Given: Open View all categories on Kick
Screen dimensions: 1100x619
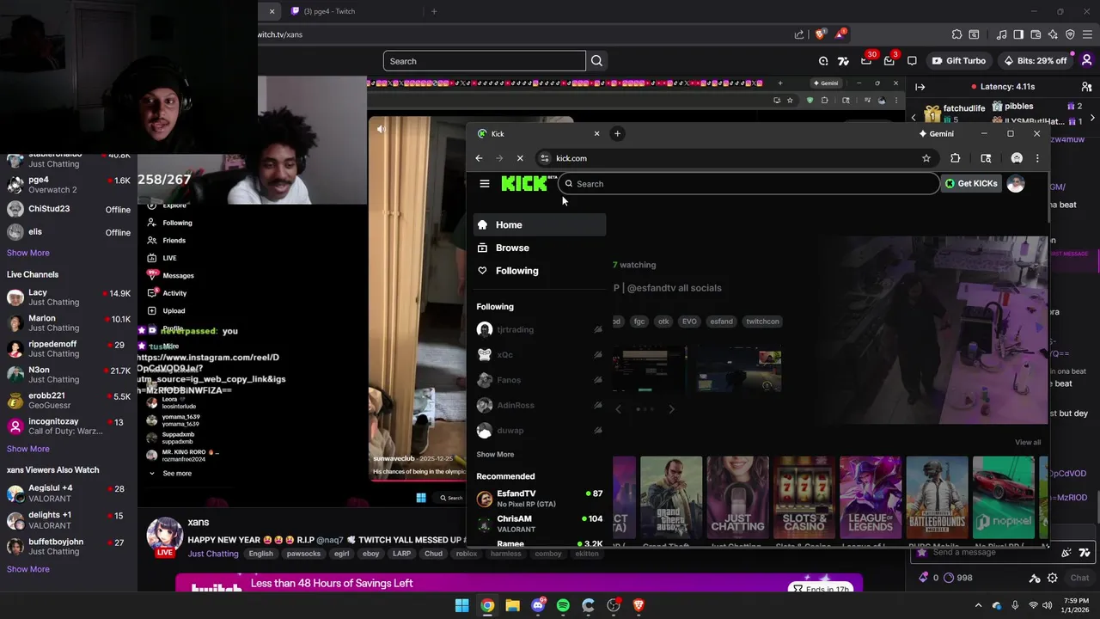Looking at the screenshot, I should pos(1028,442).
